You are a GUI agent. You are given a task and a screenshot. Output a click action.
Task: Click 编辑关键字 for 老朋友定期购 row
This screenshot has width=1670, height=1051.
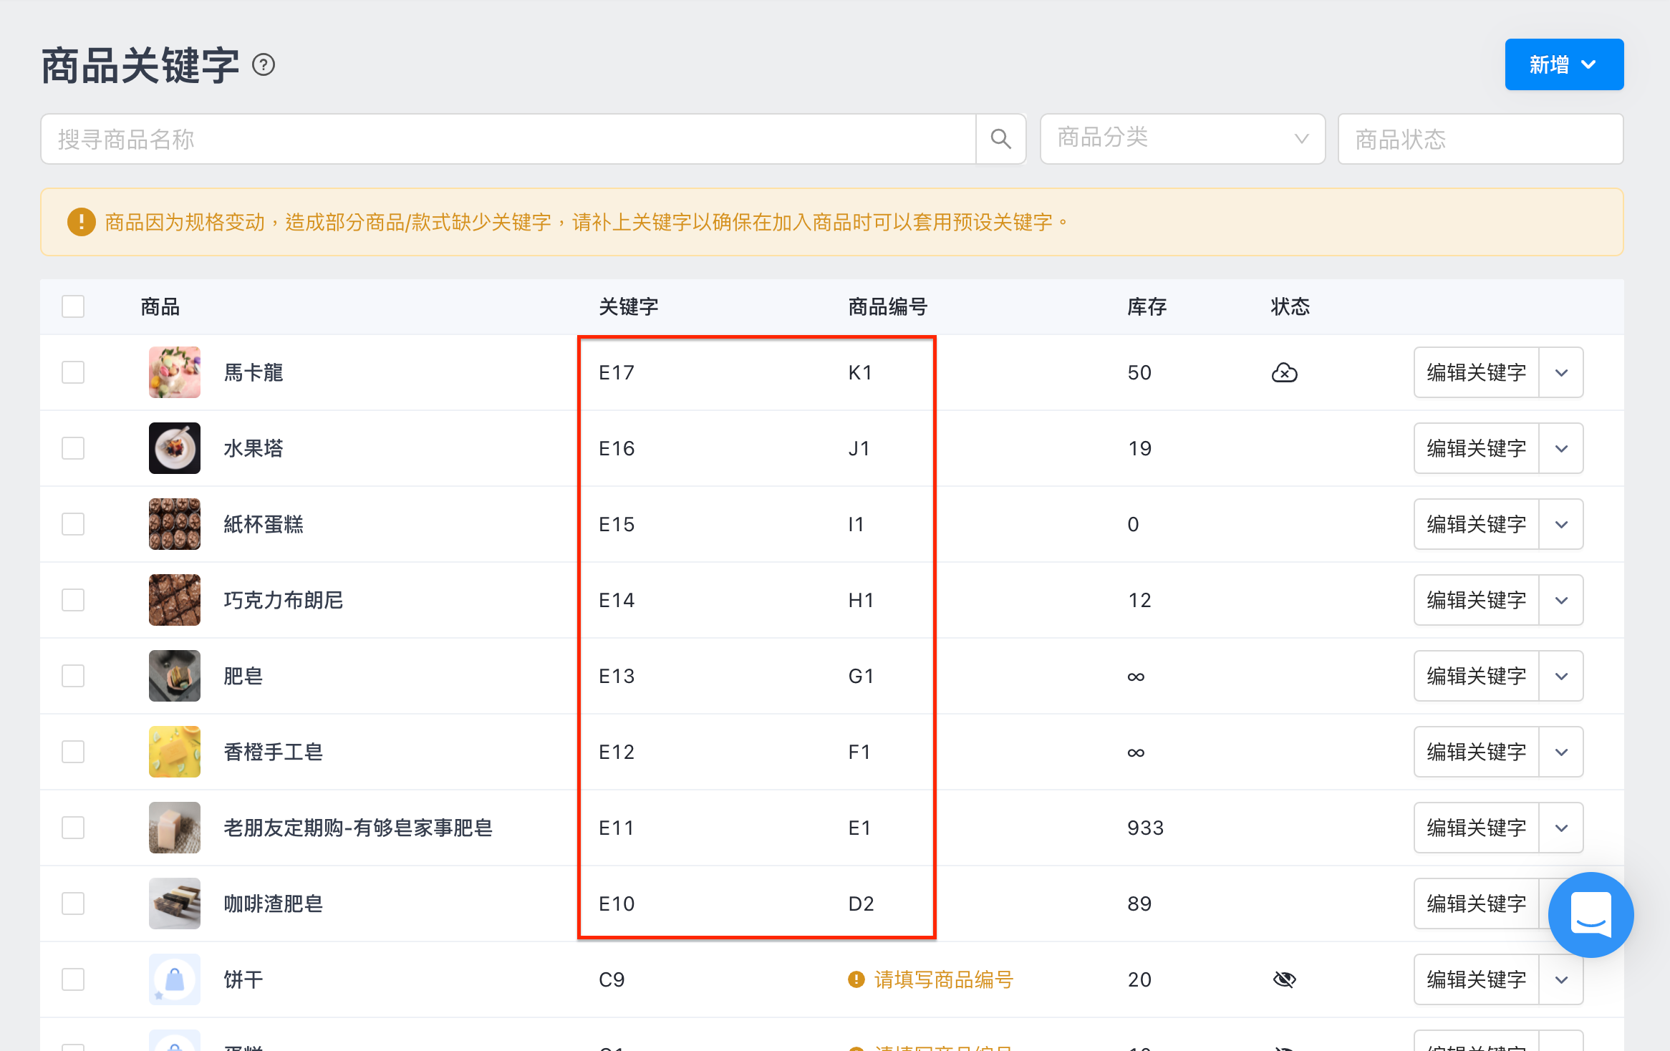[1477, 828]
